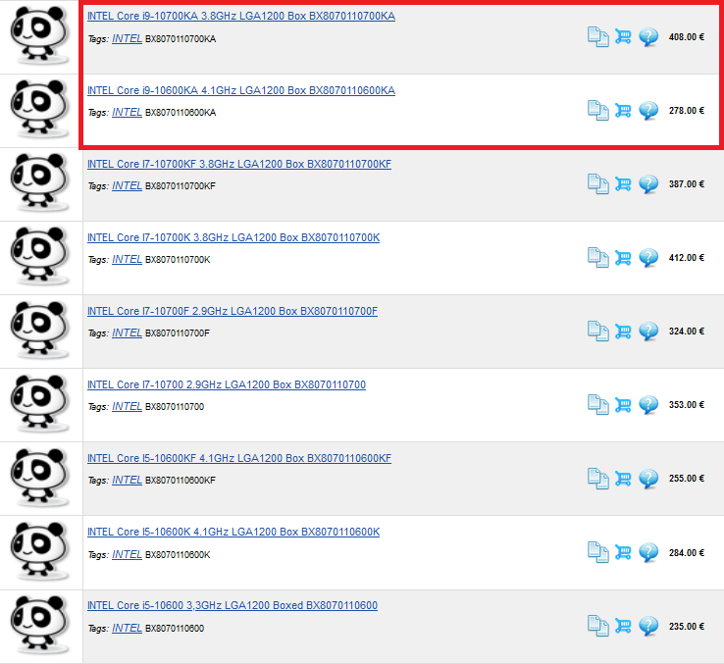724x664 pixels.
Task: Ask question about I7-10700KF via bubble icon
Action: [x=648, y=184]
